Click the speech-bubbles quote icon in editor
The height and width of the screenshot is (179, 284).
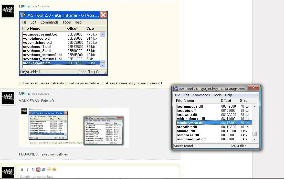click(49, 170)
